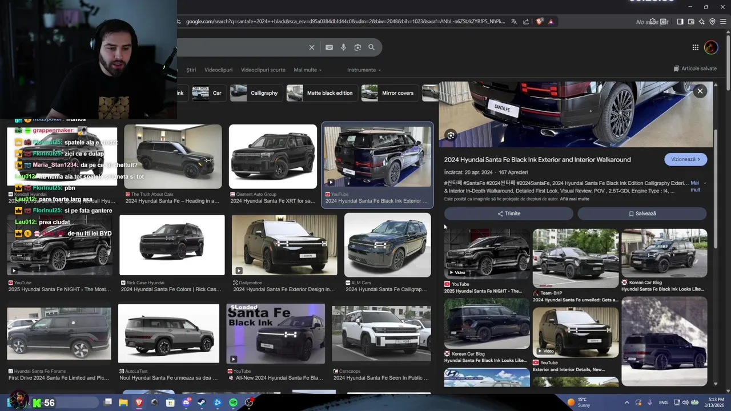Open '$Loaded Santa Fe Black Ink' video thumbnail
Screen dimensions: 731x411
[x=275, y=333]
